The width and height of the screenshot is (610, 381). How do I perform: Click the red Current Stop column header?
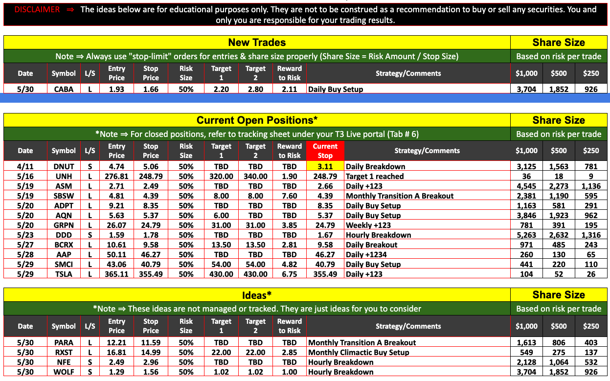coord(325,151)
